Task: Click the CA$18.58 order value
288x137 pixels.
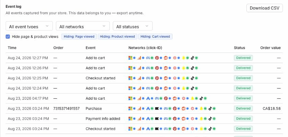Action: point(272,109)
